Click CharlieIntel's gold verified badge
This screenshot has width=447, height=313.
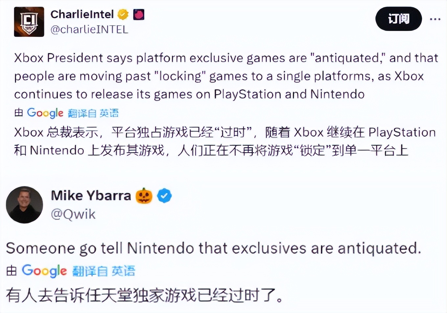click(123, 14)
